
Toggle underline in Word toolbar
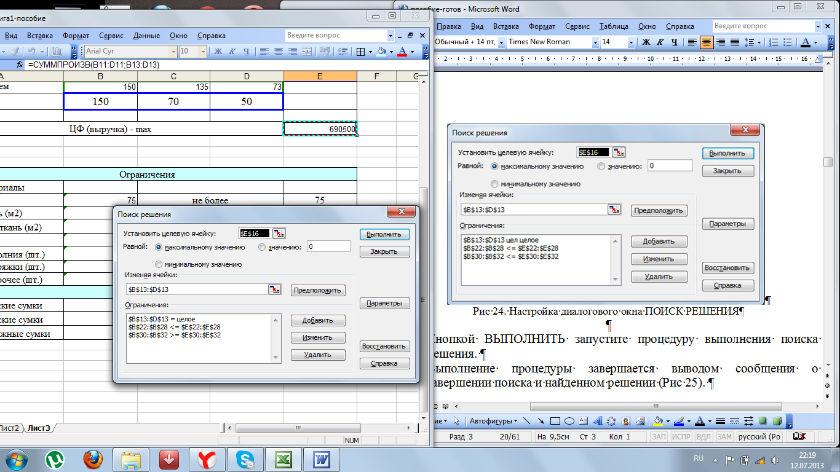(x=675, y=42)
